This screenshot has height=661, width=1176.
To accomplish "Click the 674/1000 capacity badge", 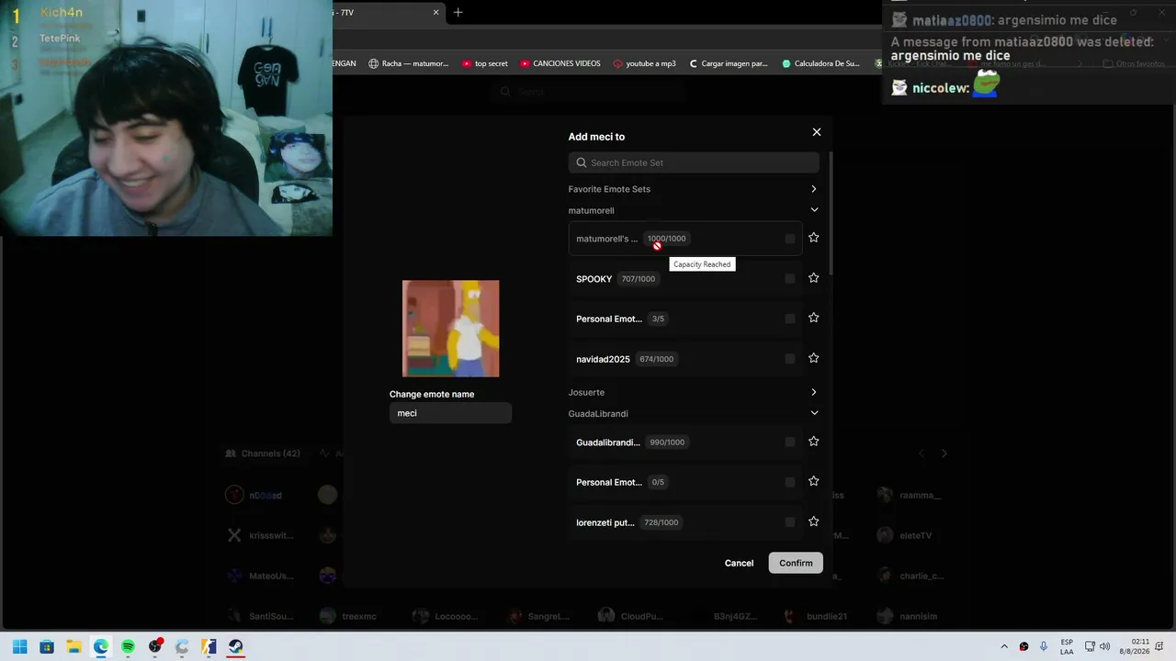I will [x=656, y=359].
